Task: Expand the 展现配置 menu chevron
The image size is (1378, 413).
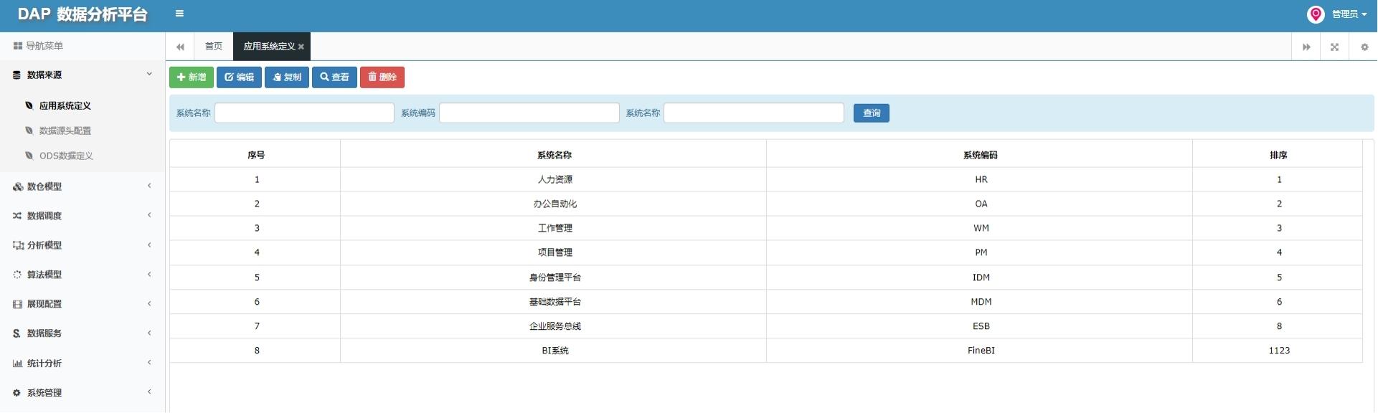Action: pos(149,304)
